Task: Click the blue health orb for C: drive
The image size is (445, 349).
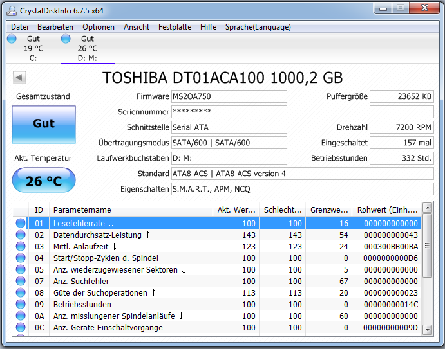Action: (12, 39)
